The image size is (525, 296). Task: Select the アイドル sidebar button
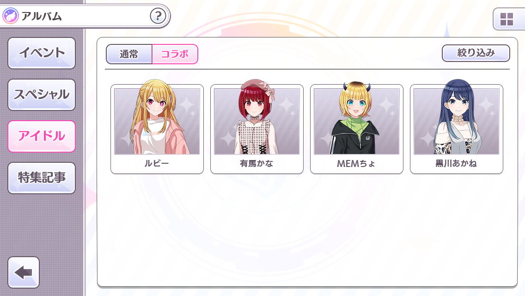point(42,136)
